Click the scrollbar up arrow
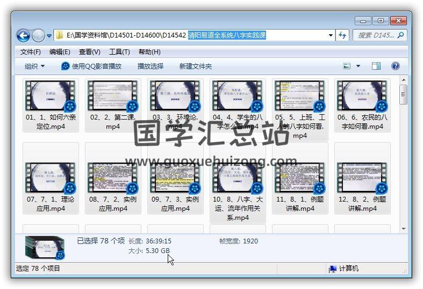This screenshot has width=423, height=289. pos(403,80)
